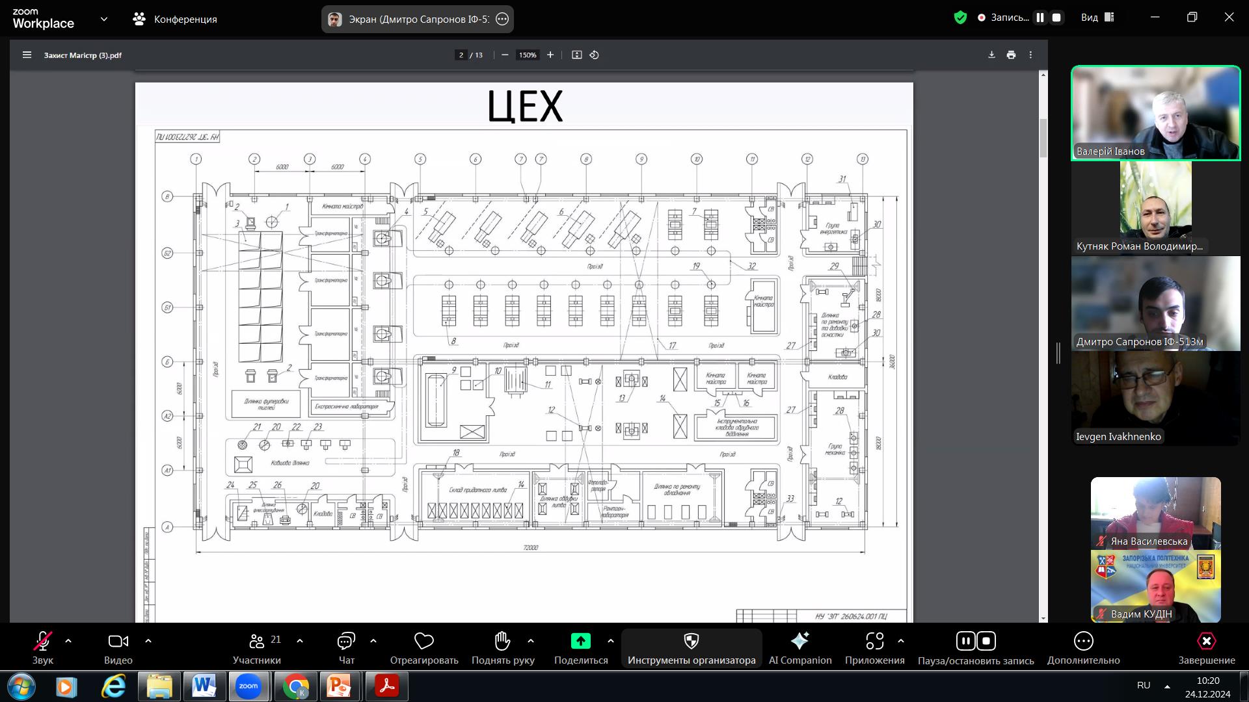The image size is (1249, 702).
Task: Click the fit to page icon
Action: [x=576, y=55]
